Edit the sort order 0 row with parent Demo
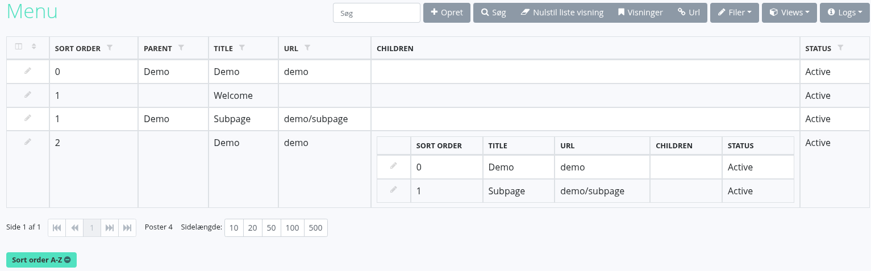871x271 pixels. click(28, 70)
